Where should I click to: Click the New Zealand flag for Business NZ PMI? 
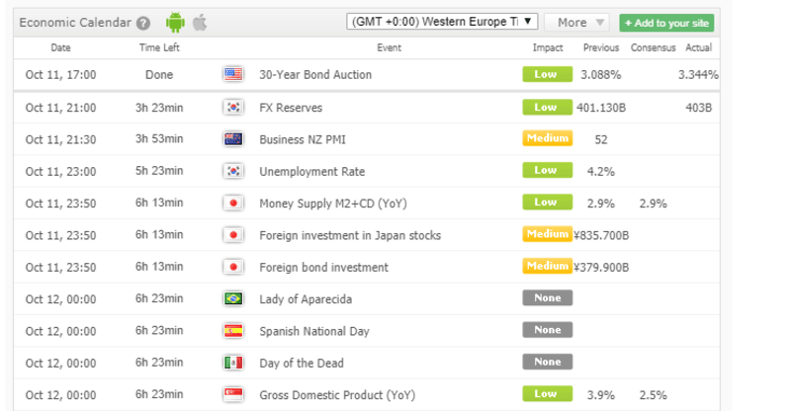tap(233, 139)
